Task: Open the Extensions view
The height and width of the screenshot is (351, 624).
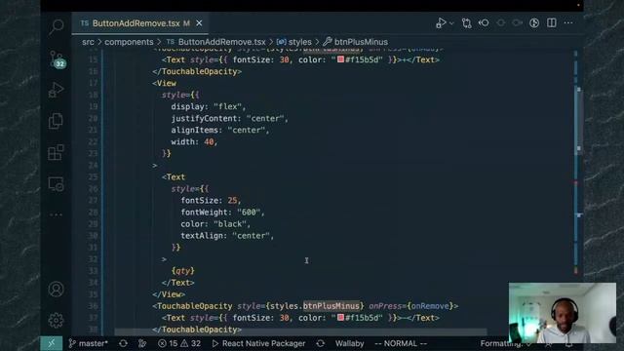Action: [57, 152]
